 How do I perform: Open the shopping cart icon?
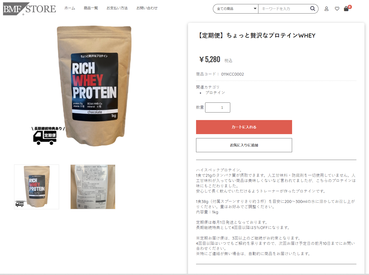pyautogui.click(x=346, y=9)
